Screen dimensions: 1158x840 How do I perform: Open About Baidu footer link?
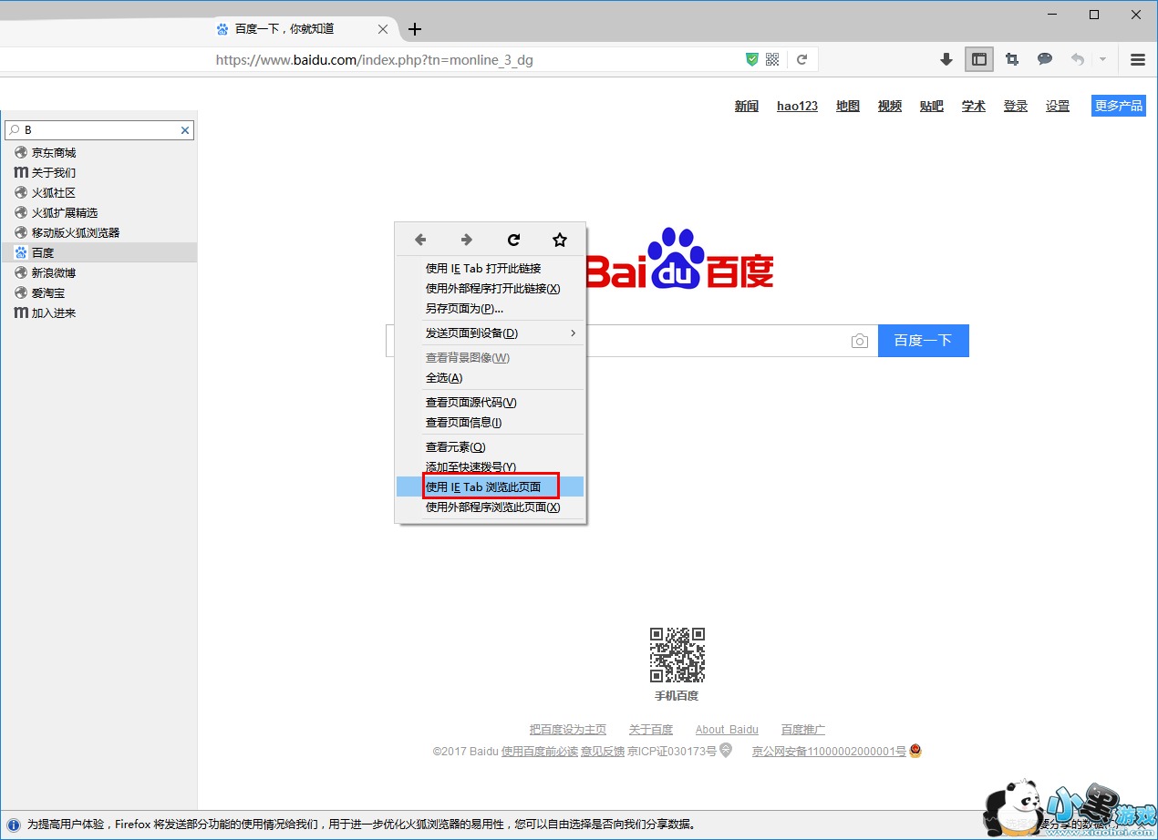[727, 730]
